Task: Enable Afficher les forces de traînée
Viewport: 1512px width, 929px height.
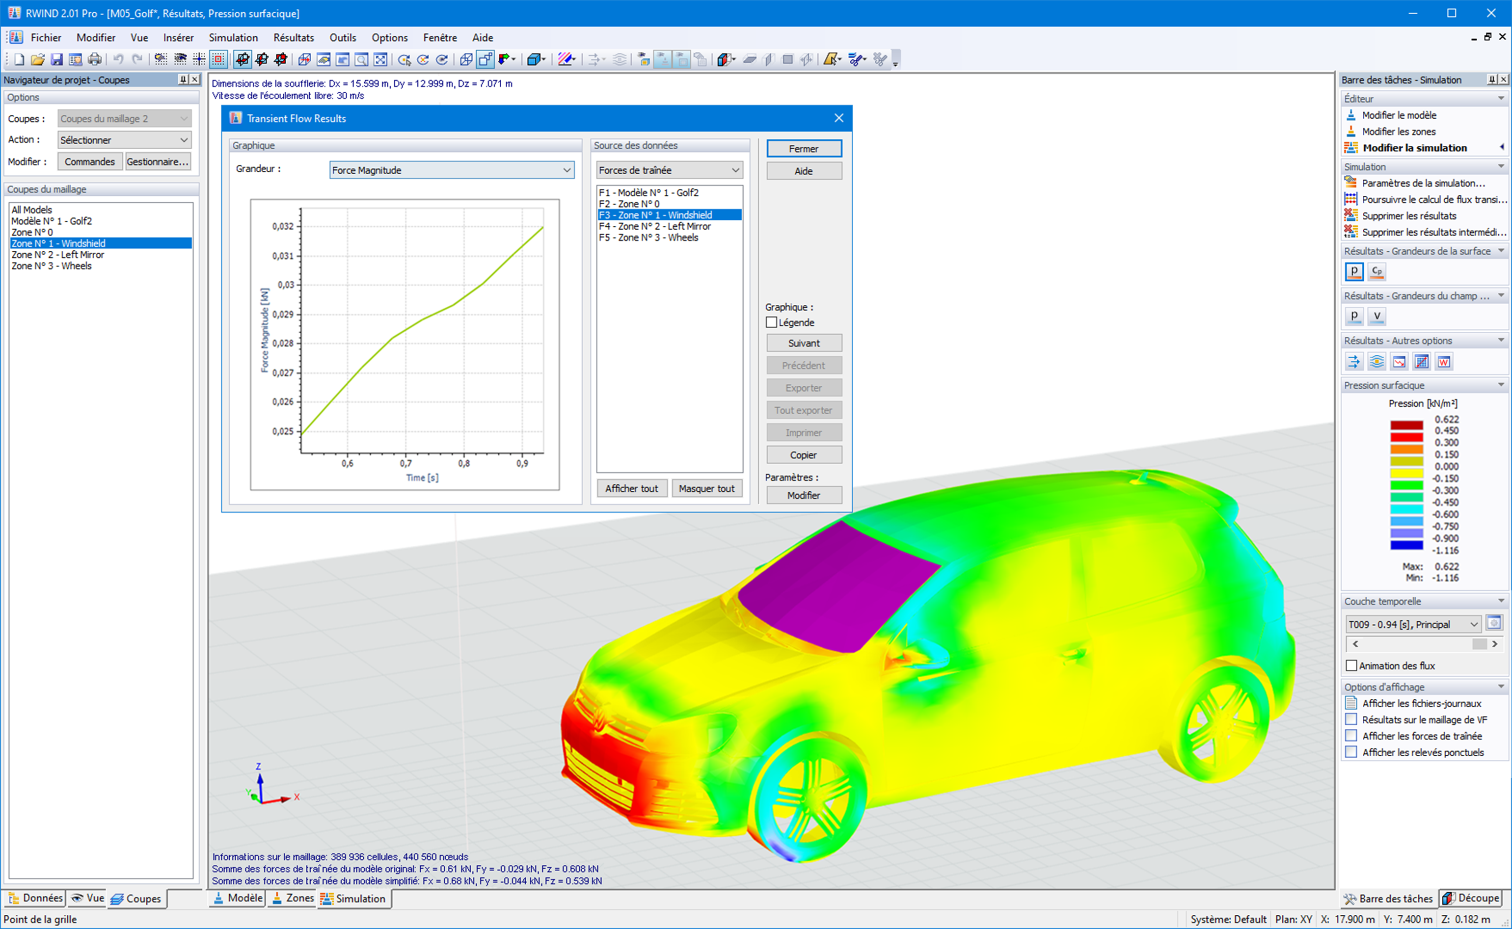Action: click(x=1351, y=736)
